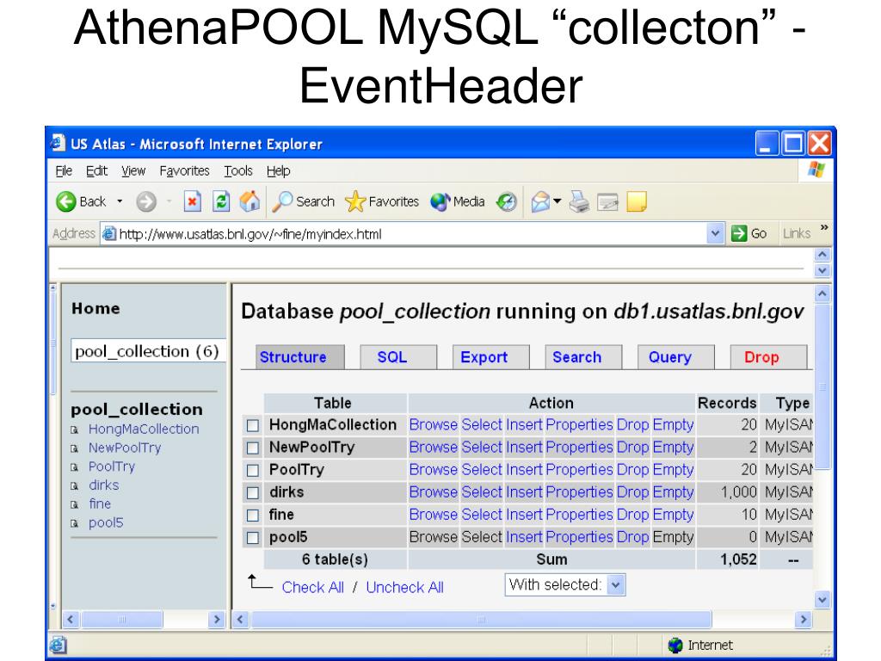Open the Help menu
This screenshot has height=661, width=881.
278,170
